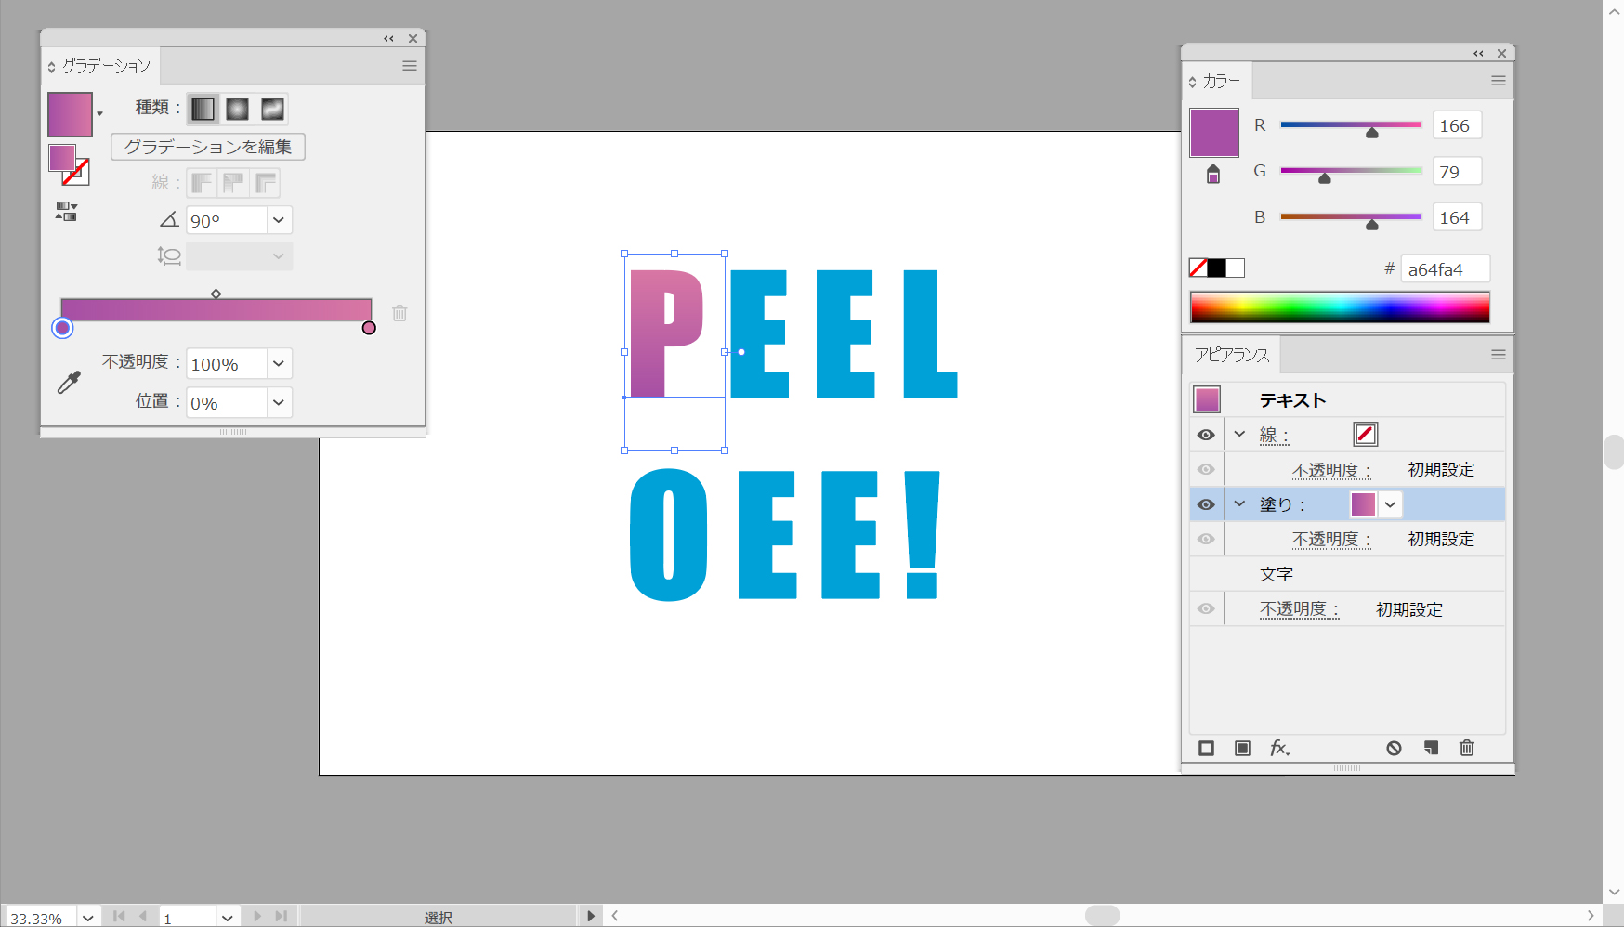The width and height of the screenshot is (1624, 927).
Task: Click clear appearance icon in Appearance panel
Action: point(1394,748)
